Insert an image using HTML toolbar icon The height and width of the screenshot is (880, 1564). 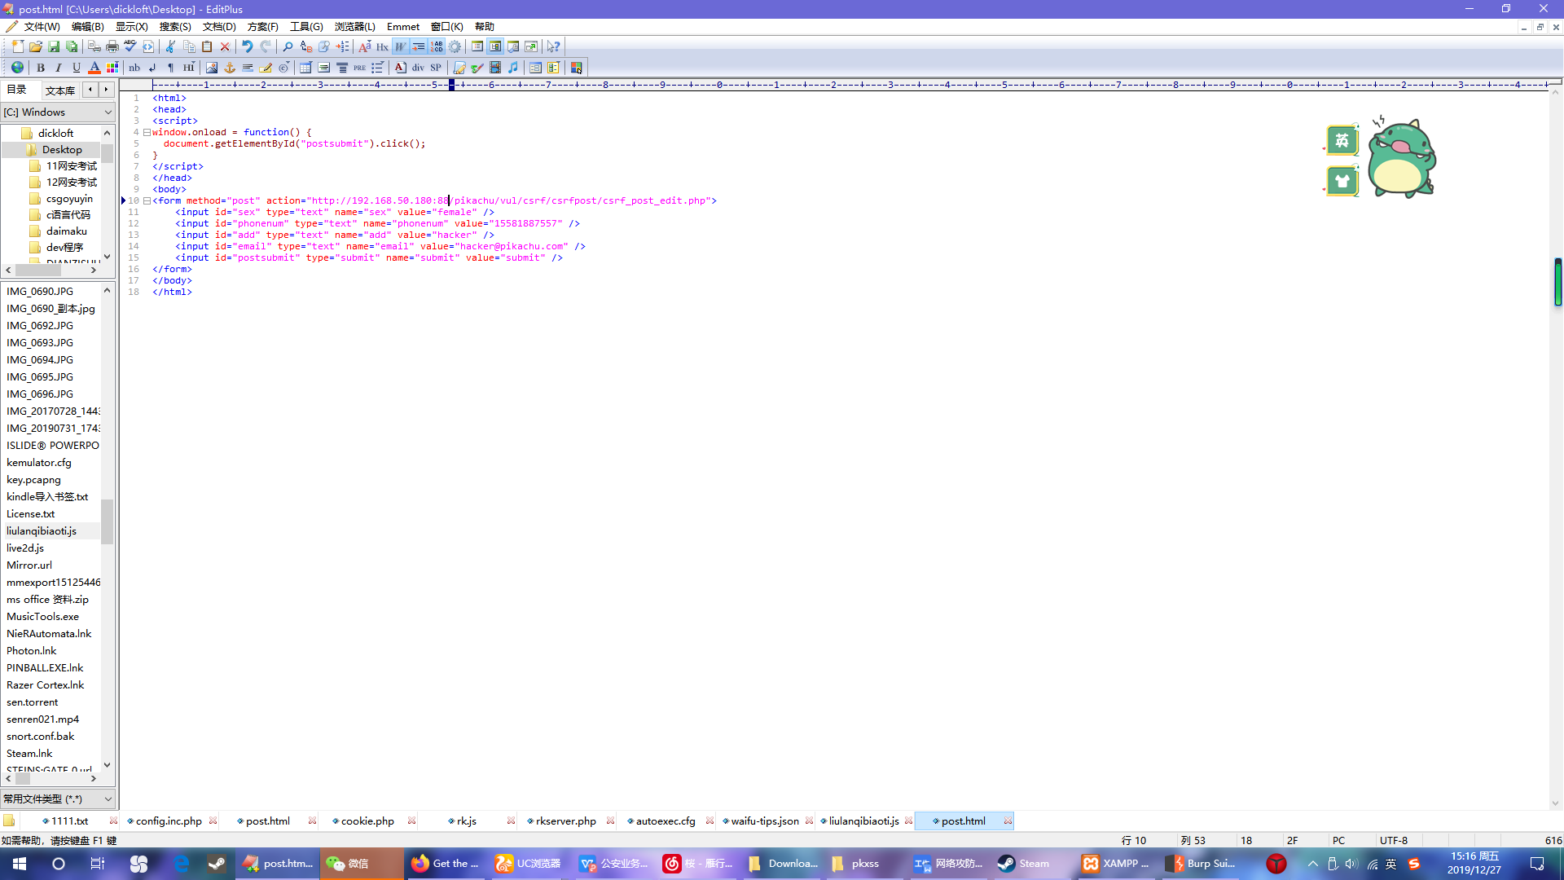212,68
